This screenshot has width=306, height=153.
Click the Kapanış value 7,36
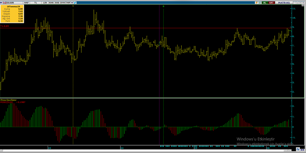click(20, 16)
